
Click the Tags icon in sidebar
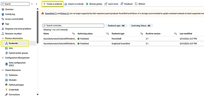pyautogui.click(x=3, y=24)
